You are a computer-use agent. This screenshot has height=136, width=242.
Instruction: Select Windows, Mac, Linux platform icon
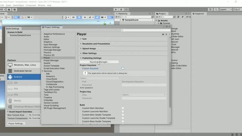(x=10, y=65)
